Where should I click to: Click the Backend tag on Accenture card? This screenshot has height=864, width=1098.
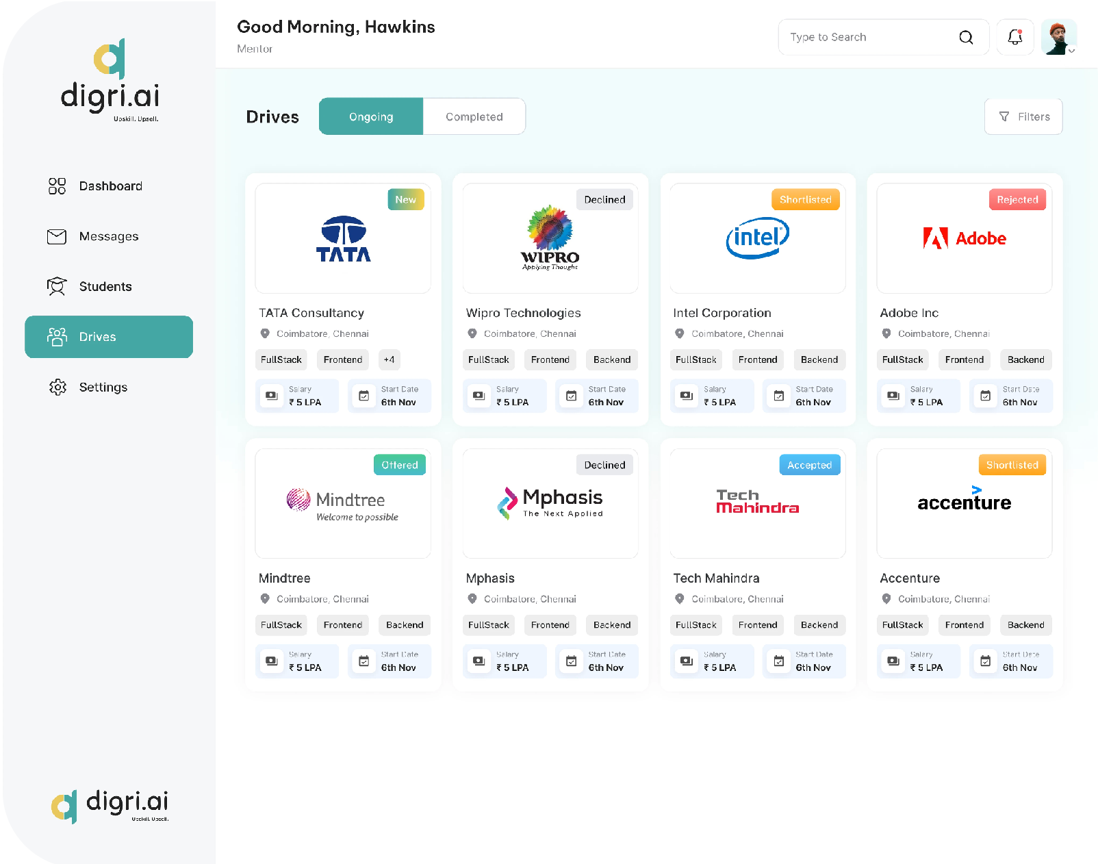(x=1025, y=625)
